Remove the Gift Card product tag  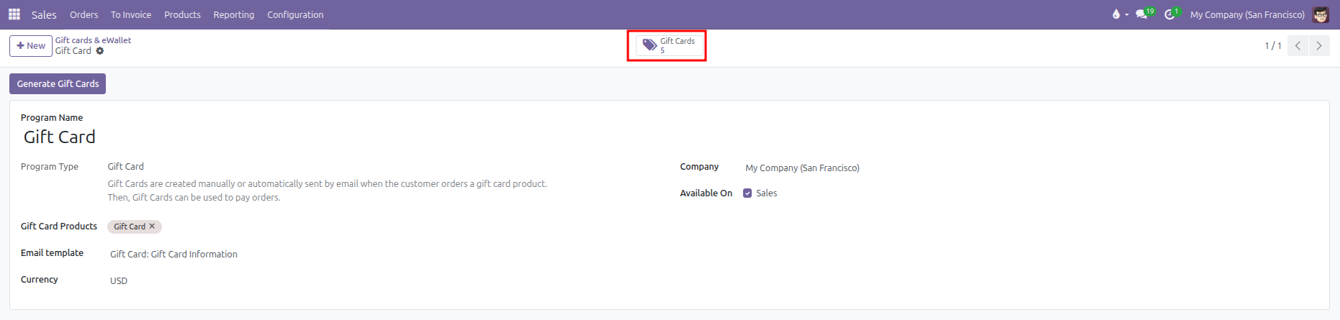click(x=152, y=226)
